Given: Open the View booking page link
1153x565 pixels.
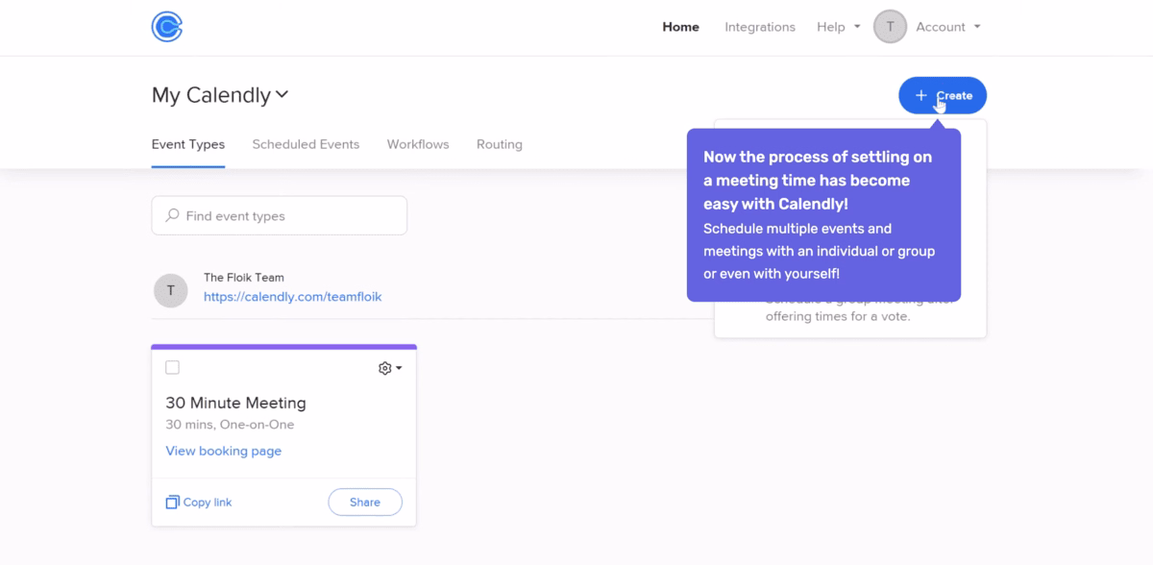Looking at the screenshot, I should 223,451.
